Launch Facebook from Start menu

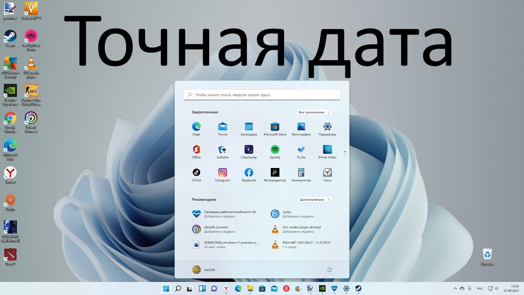pos(249,175)
